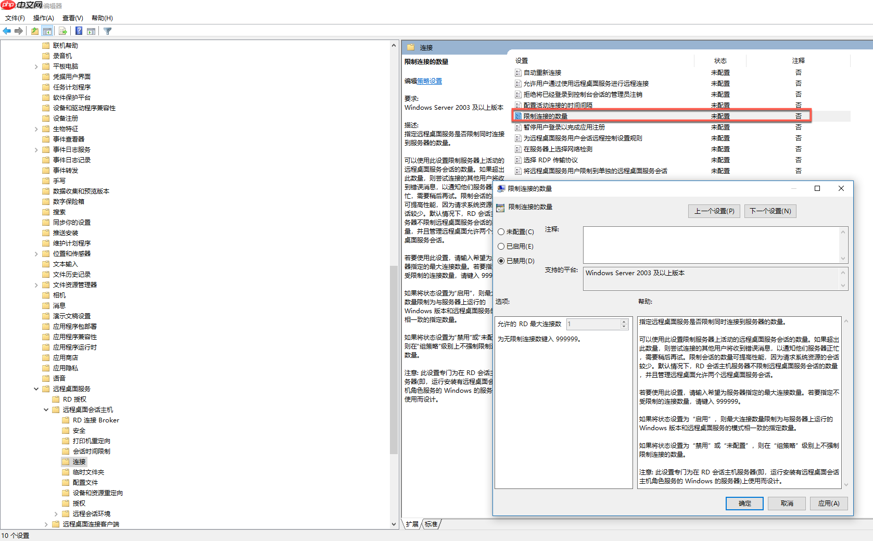Open the 帮助(H) menu
This screenshot has height=541, width=873.
(x=102, y=18)
